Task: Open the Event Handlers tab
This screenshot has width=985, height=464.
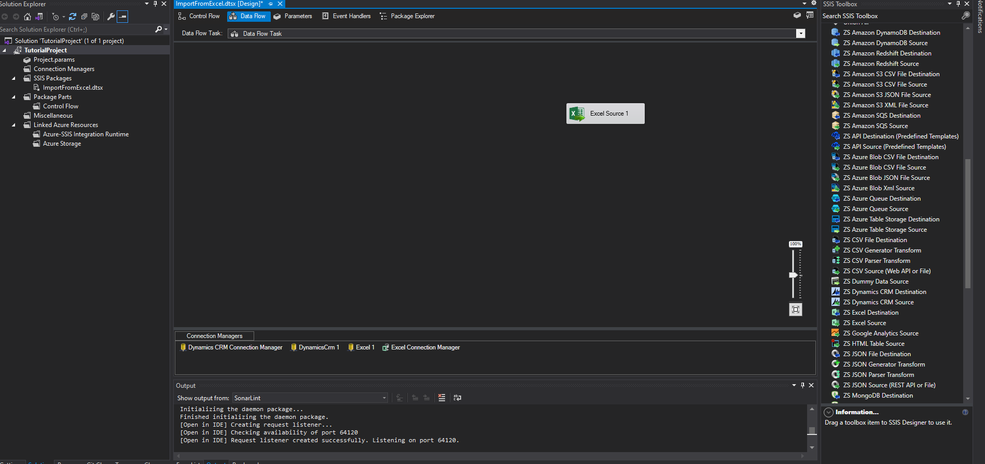Action: (x=346, y=16)
